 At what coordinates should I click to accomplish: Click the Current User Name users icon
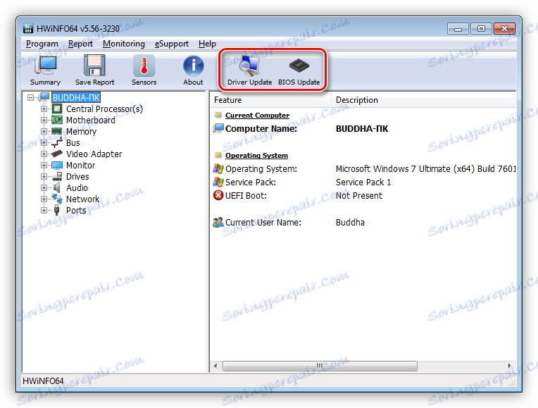(218, 223)
